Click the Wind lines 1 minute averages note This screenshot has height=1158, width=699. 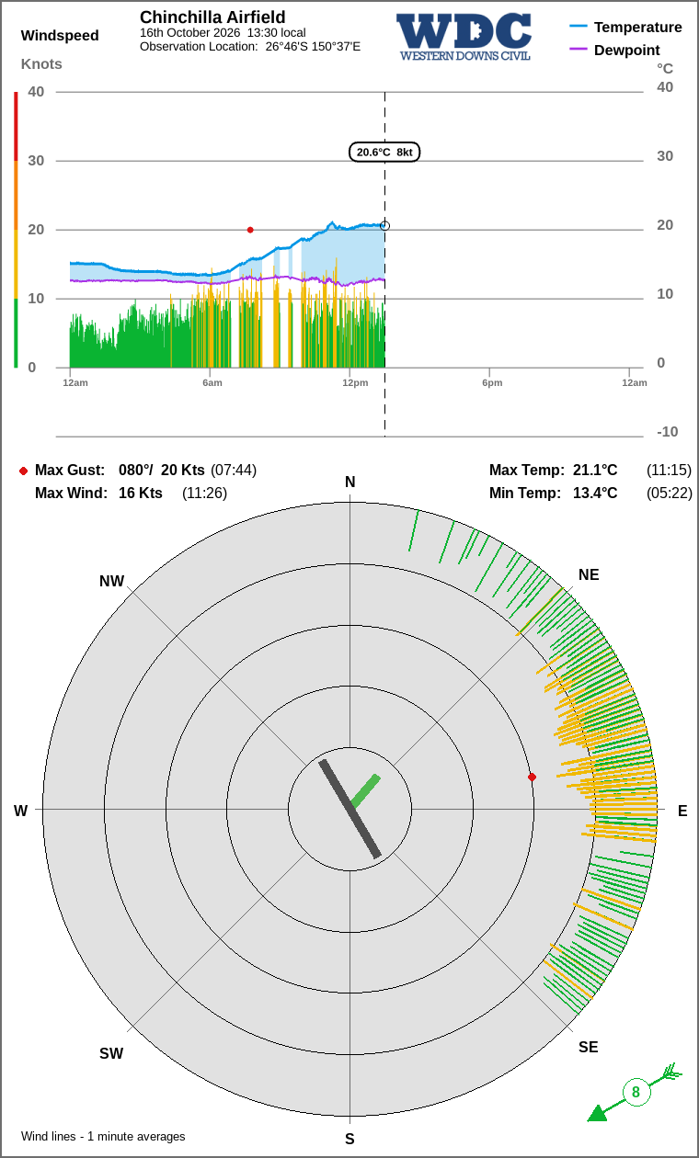103,1137
